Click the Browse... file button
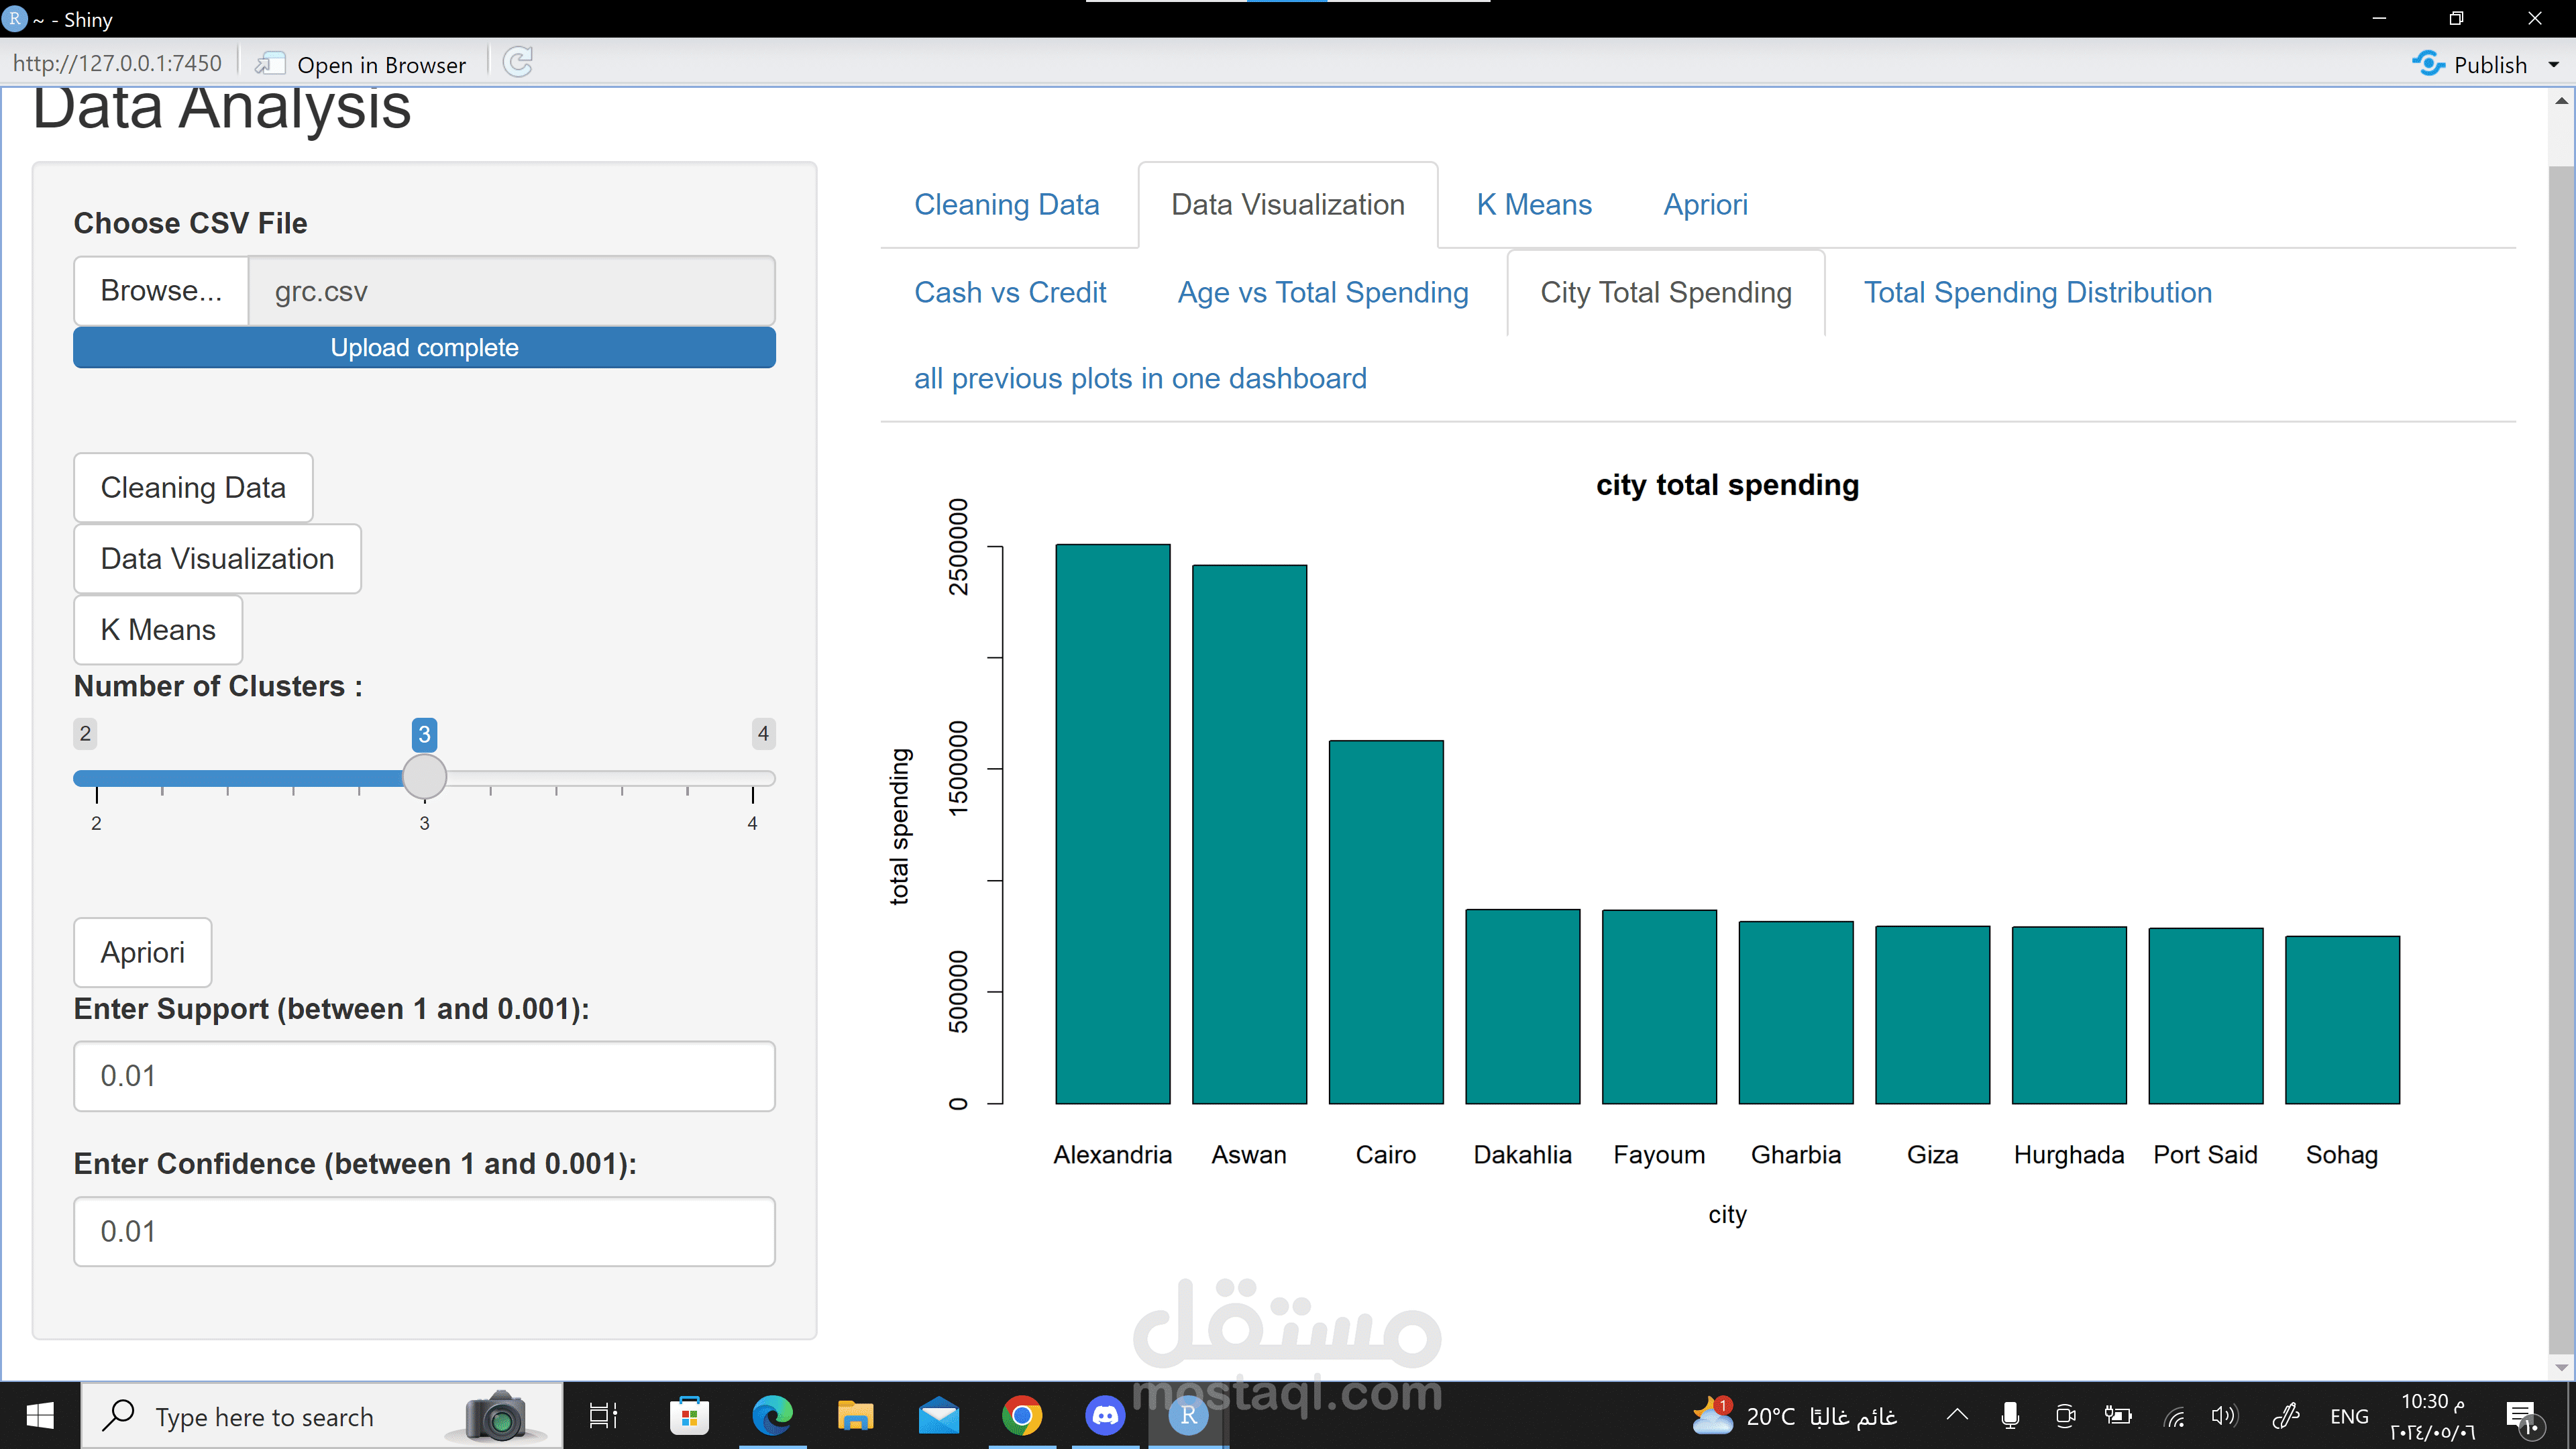 pyautogui.click(x=161, y=291)
